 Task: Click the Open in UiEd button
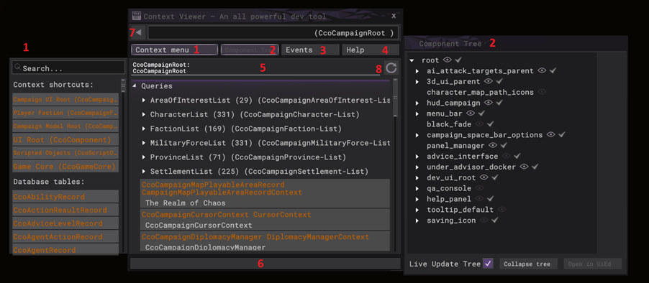pyautogui.click(x=593, y=264)
